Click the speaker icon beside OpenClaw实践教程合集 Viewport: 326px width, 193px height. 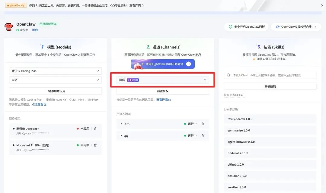278,27
